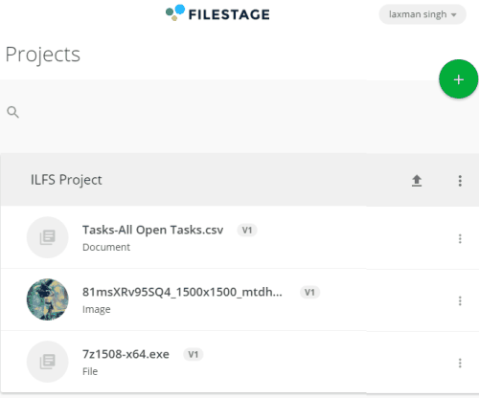Viewport: 479px width, 398px height.
Task: Open the laxman singh user dropdown
Action: click(422, 14)
